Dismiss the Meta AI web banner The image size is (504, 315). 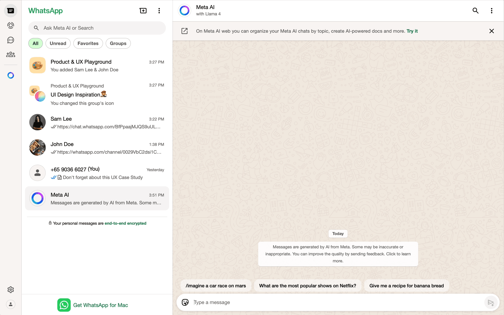click(x=492, y=31)
